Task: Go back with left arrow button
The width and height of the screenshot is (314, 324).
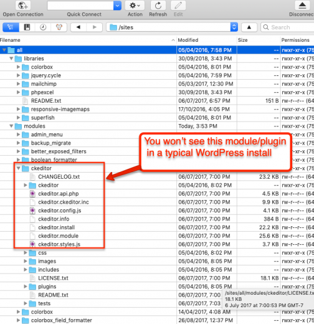Action: [x=78, y=27]
